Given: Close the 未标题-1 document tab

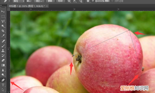Looking at the screenshot, I should coord(47,6).
